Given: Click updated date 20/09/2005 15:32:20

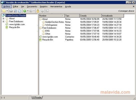Looking at the screenshot, I should [x=112, y=40].
